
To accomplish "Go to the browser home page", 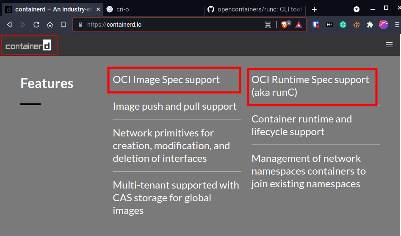I will 50,25.
